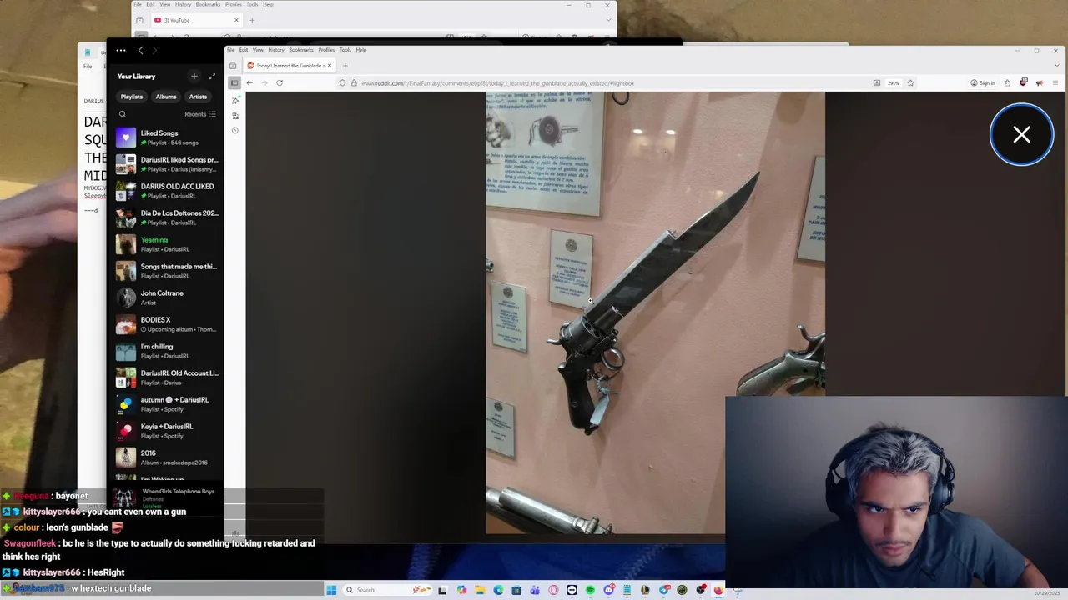This screenshot has height=600, width=1068.
Task: Open the Bookmarks menu in Reddit window
Action: 301,50
